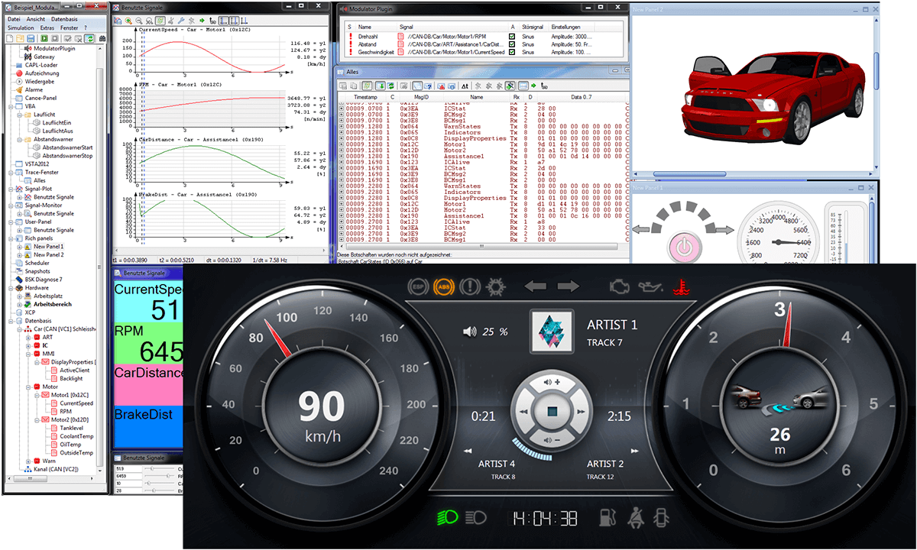
Task: Expand the Warn tree node
Action: (27, 461)
